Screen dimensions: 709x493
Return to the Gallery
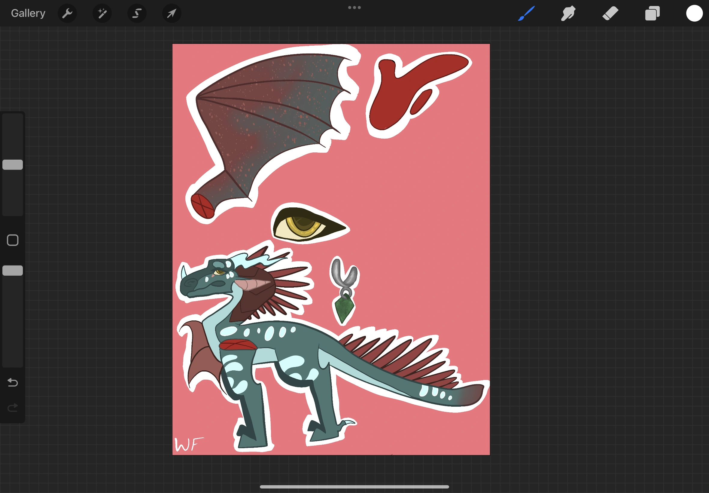point(28,13)
